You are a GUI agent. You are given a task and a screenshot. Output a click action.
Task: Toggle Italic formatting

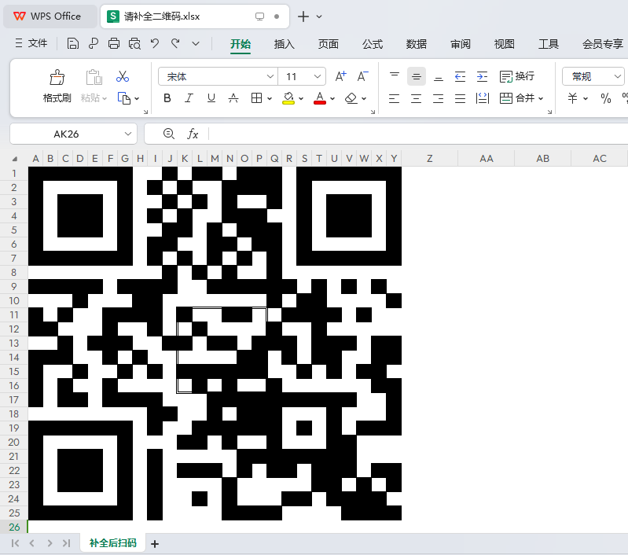[189, 98]
